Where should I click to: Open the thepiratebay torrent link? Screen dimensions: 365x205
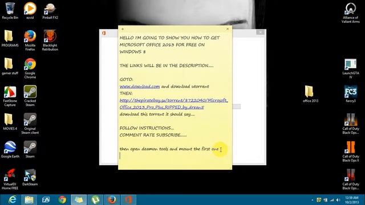tap(173, 104)
